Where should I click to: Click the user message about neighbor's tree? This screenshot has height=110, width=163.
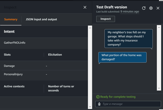click(x=129, y=39)
